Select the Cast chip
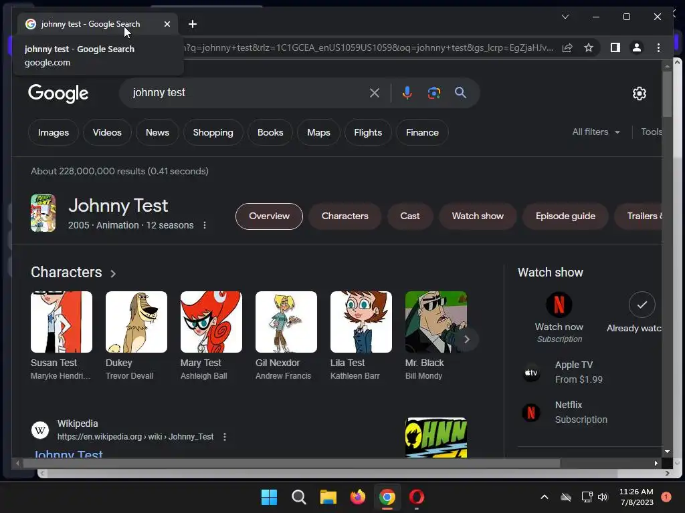 410,216
